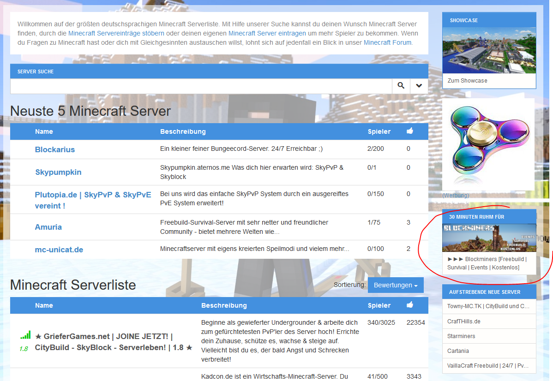Click the green signal bars icon for GrieferGames
Image resolution: width=553 pixels, height=381 pixels.
pyautogui.click(x=25, y=335)
